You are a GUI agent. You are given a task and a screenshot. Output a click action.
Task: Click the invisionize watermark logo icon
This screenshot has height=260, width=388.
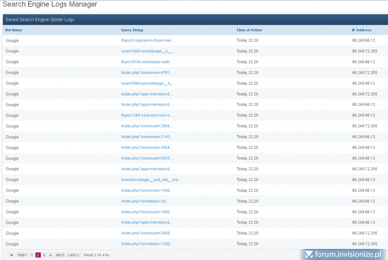[309, 255]
